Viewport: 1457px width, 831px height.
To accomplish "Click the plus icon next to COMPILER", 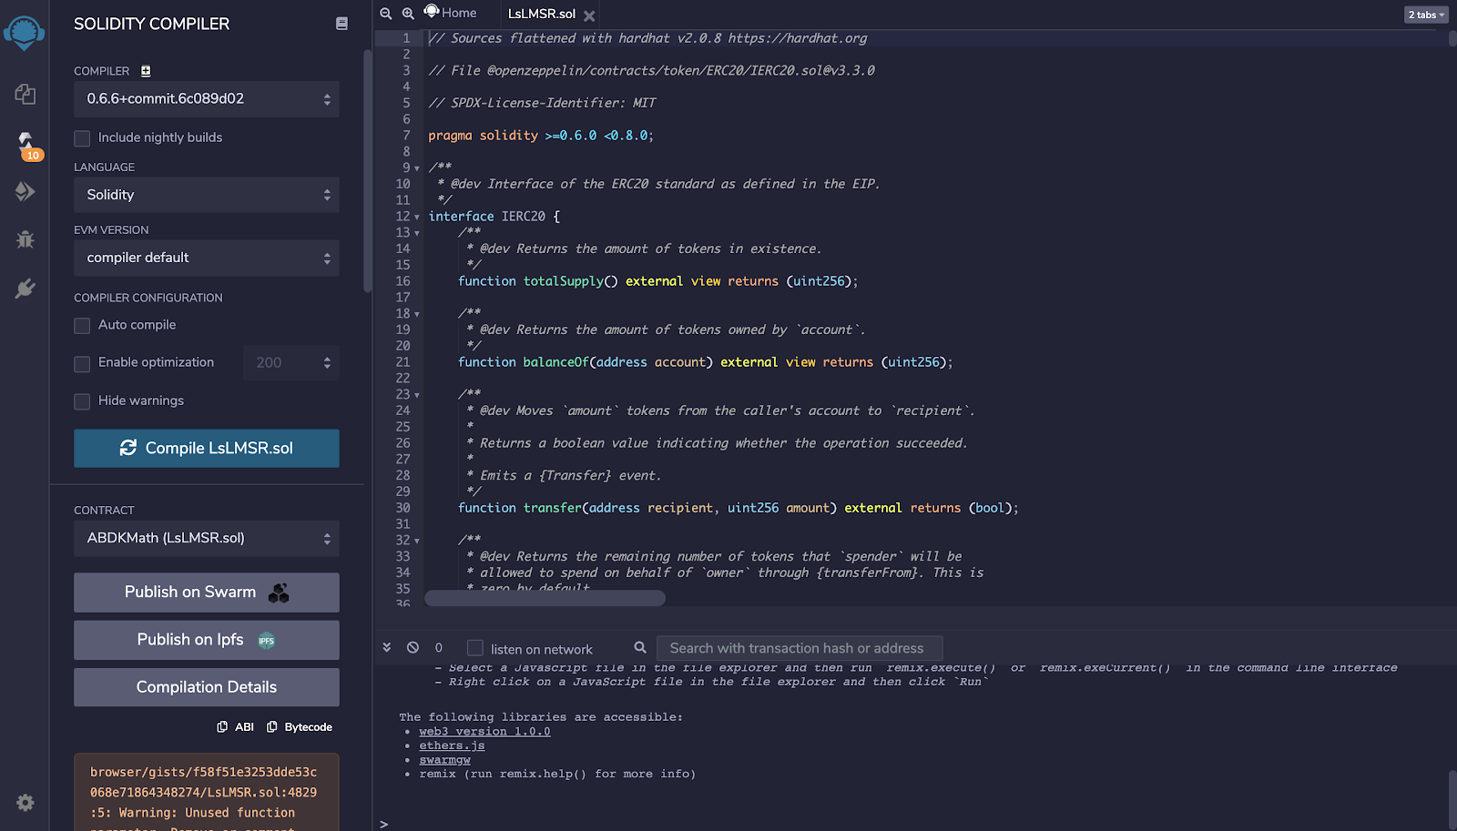I will (x=146, y=71).
